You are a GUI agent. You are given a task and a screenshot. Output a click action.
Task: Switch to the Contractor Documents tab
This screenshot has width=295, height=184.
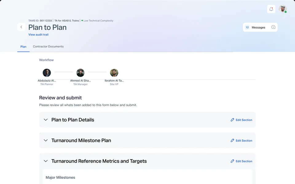[x=48, y=46]
